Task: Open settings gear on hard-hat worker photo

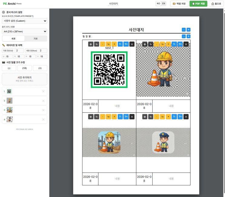Action: (x=145, y=44)
